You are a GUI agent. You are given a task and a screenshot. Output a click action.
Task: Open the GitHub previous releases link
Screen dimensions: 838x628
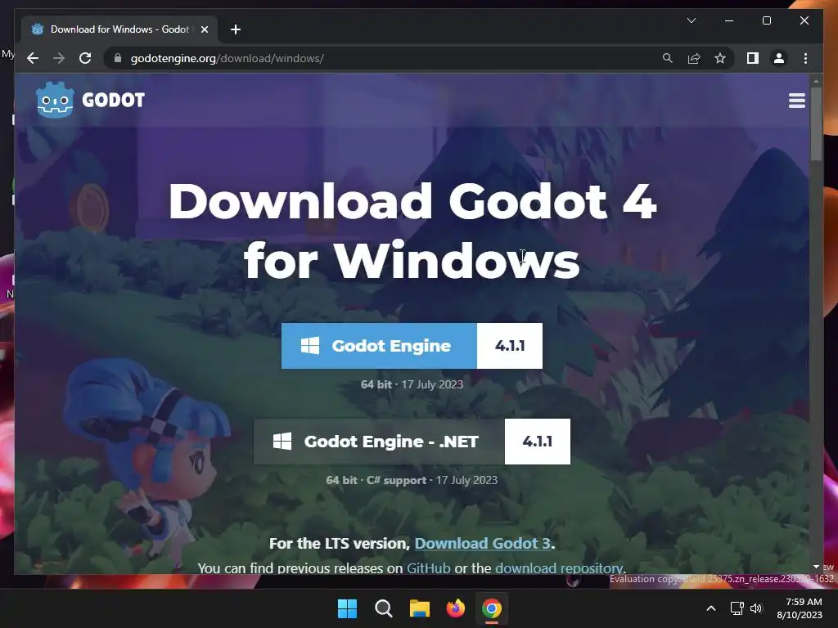tap(428, 567)
